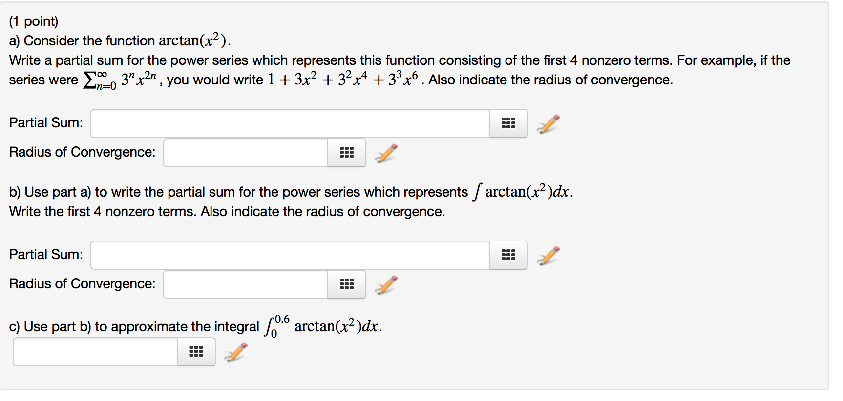
Task: Open the math keypad for the part c answer
Action: point(196,351)
